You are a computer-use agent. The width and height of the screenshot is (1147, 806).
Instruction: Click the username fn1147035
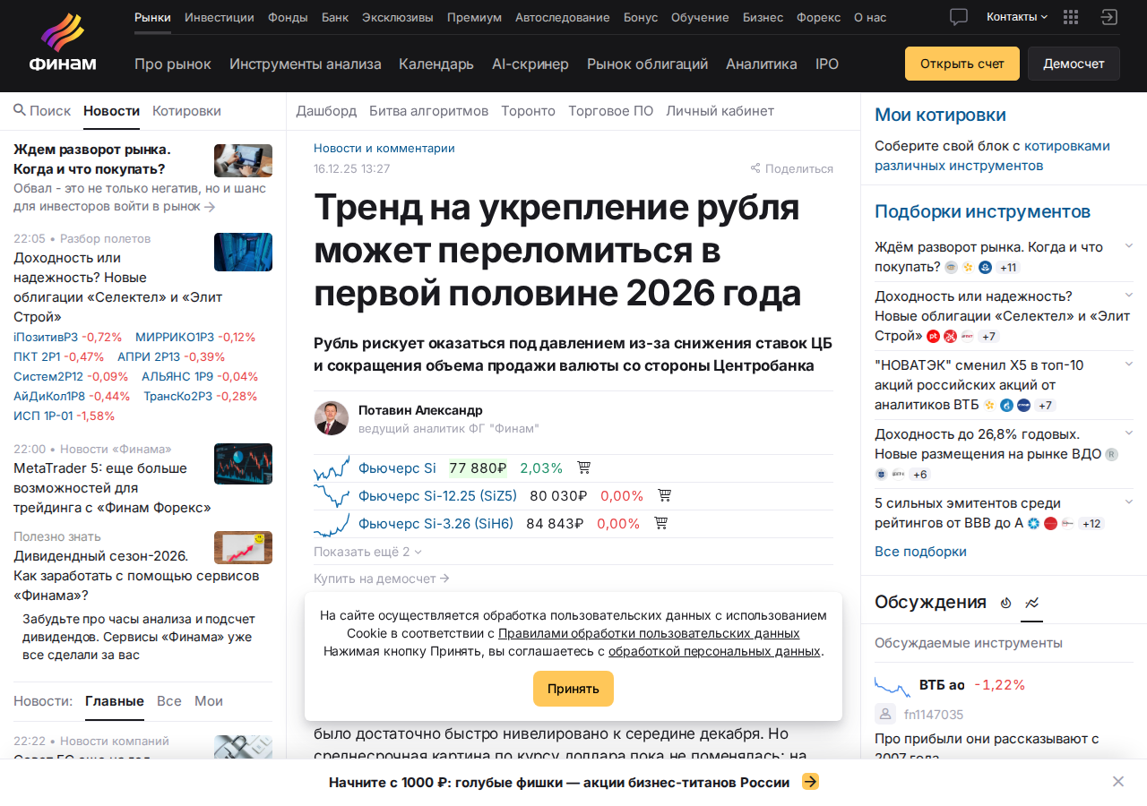[934, 715]
